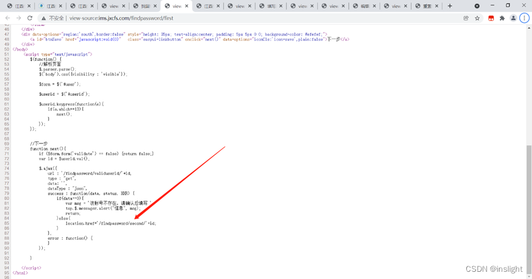Minimize the Chrome window

point(492,5)
